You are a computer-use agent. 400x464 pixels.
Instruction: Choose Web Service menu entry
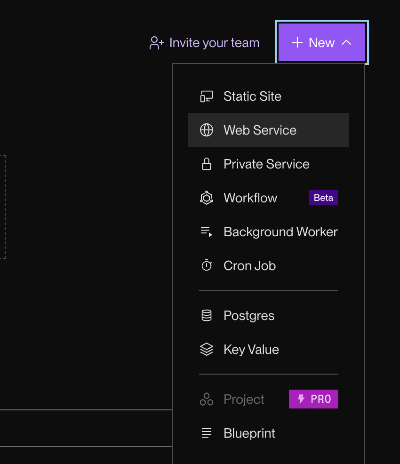pyautogui.click(x=268, y=130)
